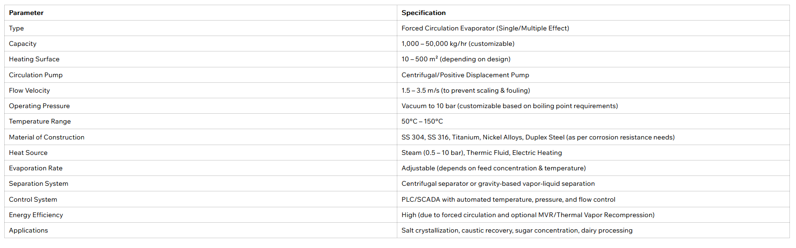Click the Forced Circulation Evaporator specification text
This screenshot has height=248, width=796.
tap(485, 28)
